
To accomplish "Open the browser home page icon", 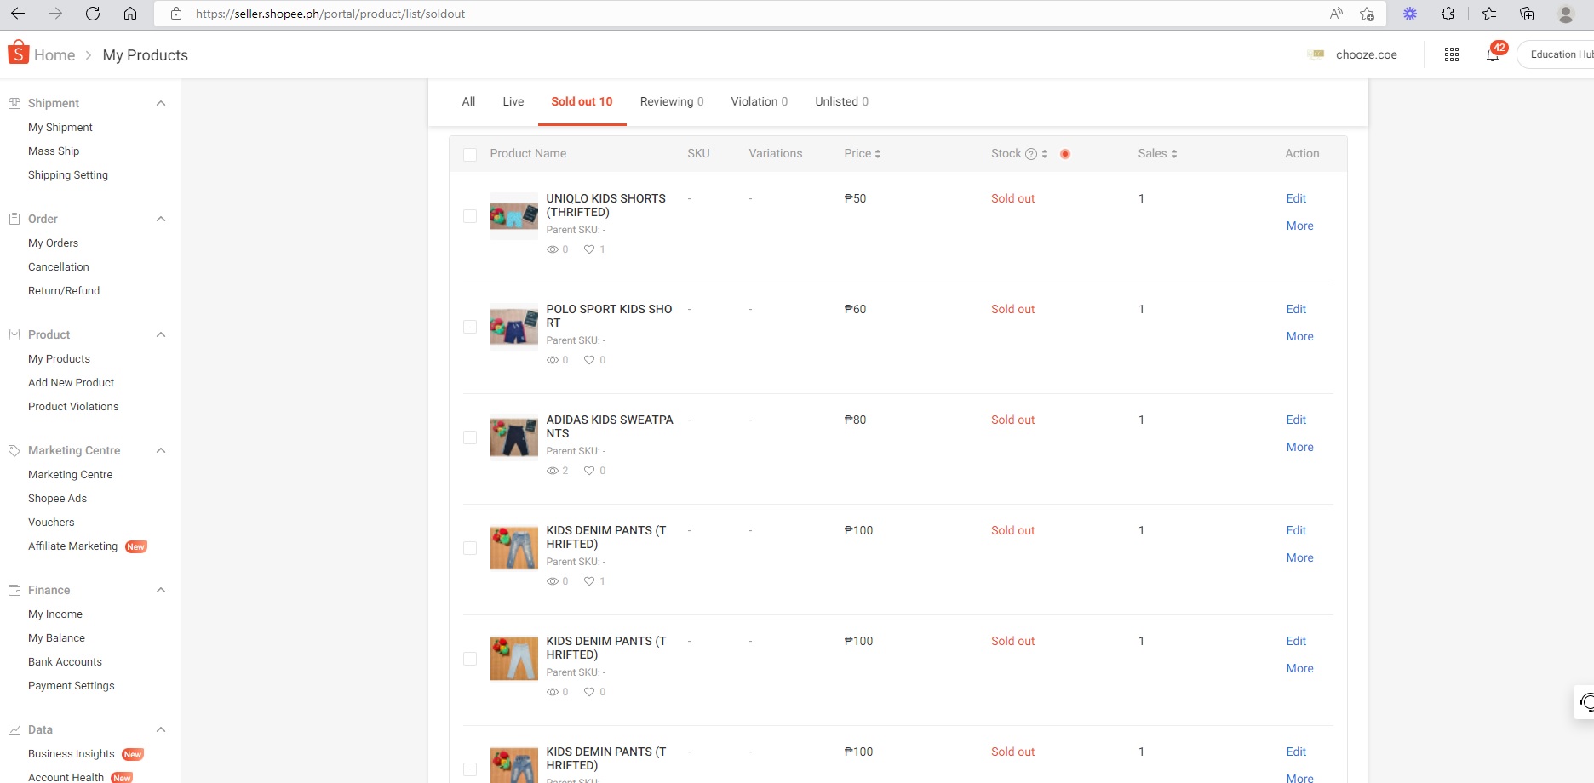I will (x=130, y=14).
